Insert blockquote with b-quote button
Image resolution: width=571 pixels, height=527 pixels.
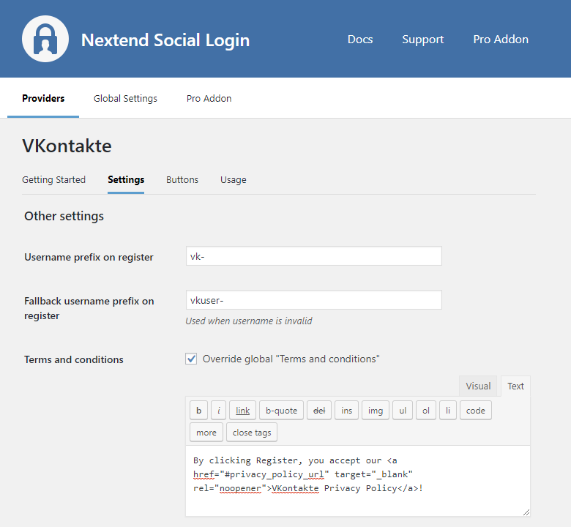click(281, 411)
